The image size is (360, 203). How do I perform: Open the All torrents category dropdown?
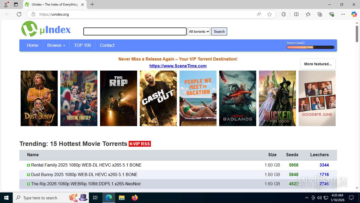[x=199, y=31]
